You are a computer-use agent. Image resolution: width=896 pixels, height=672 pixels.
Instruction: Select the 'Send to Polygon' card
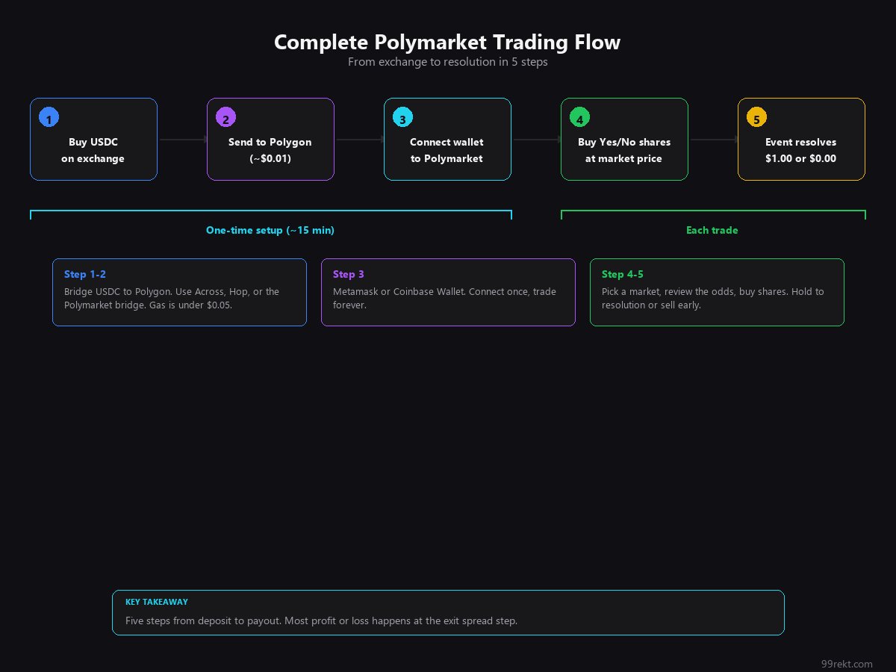coord(270,151)
